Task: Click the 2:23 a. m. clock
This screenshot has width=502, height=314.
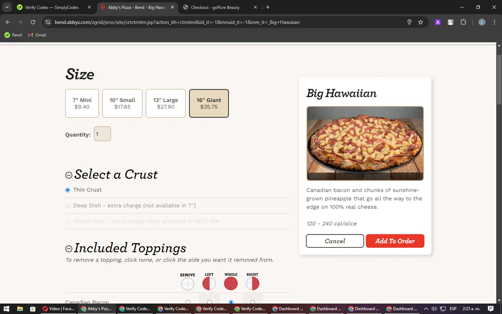Action: 471,309
